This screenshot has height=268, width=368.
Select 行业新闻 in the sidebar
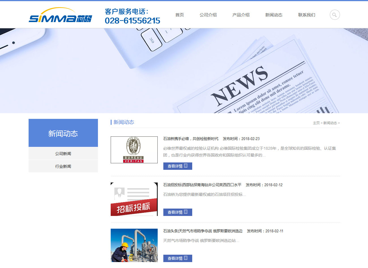(63, 166)
